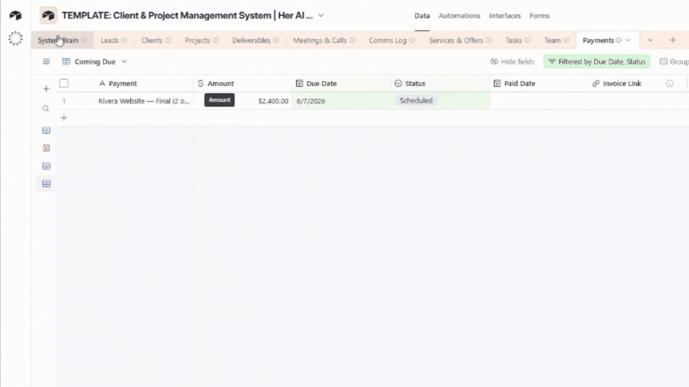Screen dimensions: 689x387
Task: Select the Rivera Website — Final payment cell
Action: click(x=144, y=101)
